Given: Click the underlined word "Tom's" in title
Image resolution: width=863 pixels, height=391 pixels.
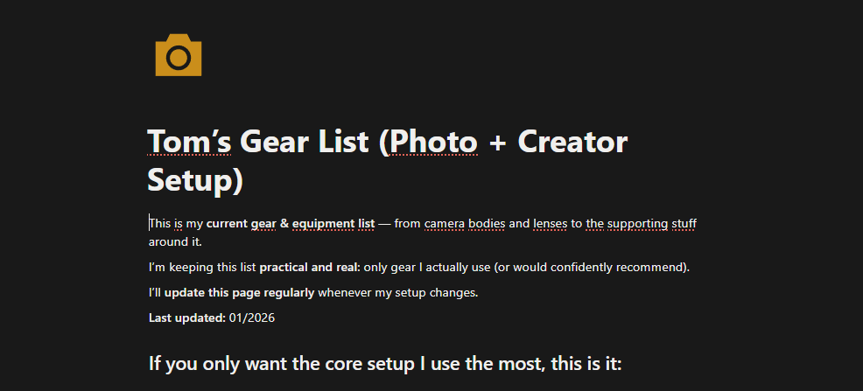Looking at the screenshot, I should click(189, 142).
